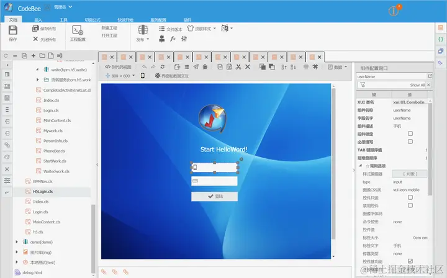Click the [对象] style editor button
This screenshot has height=278, width=447.
(410, 174)
